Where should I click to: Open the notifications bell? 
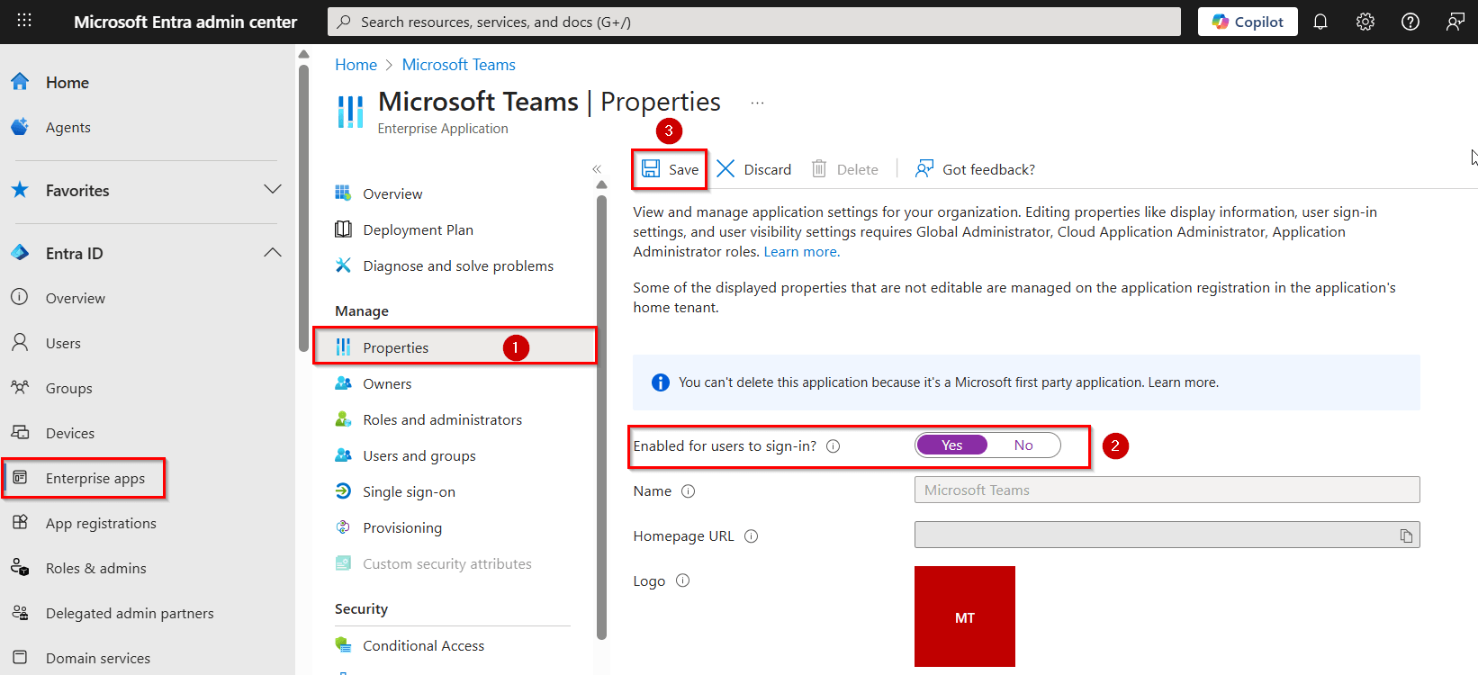coord(1320,22)
